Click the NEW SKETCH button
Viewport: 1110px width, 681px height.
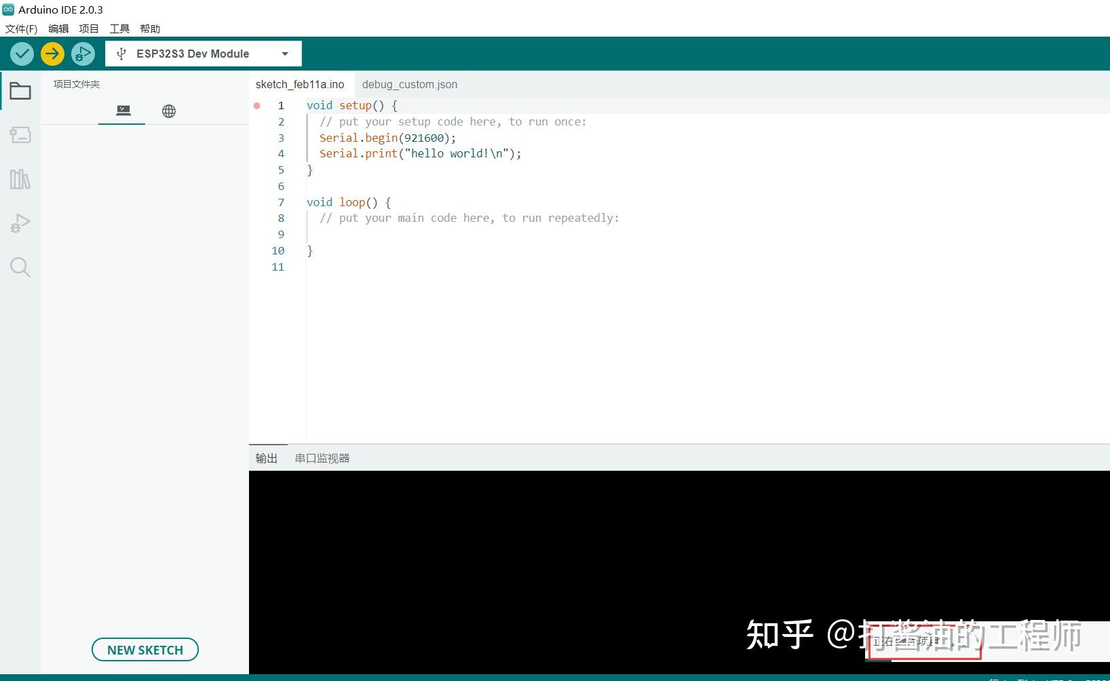(x=145, y=649)
